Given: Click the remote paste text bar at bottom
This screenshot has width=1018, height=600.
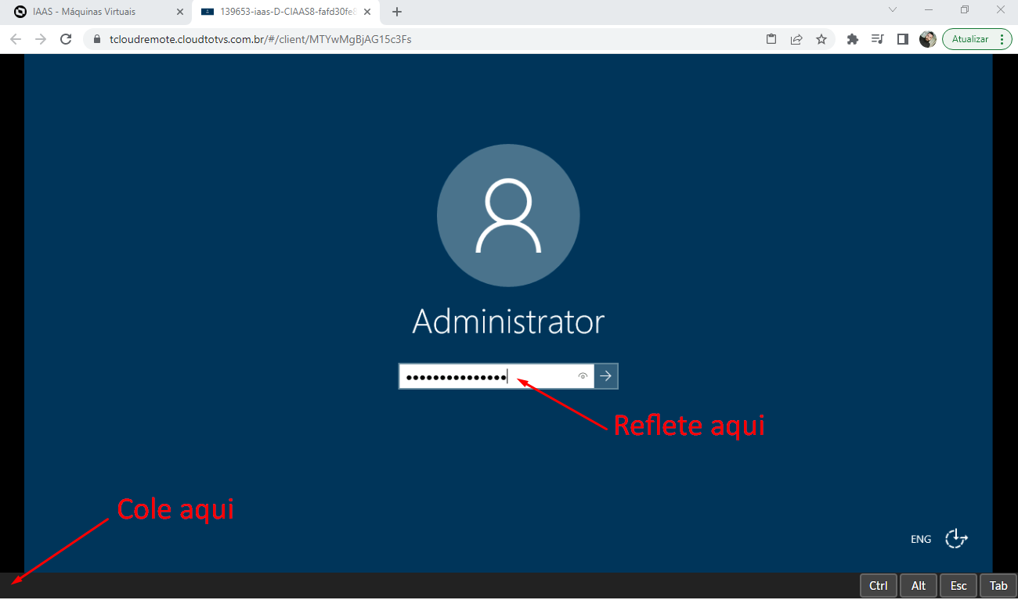Looking at the screenshot, I should 429,586.
